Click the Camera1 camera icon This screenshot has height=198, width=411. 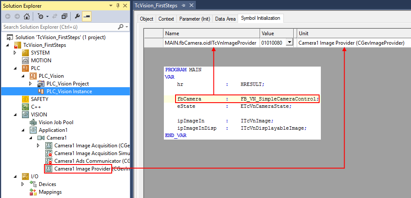click(41, 138)
